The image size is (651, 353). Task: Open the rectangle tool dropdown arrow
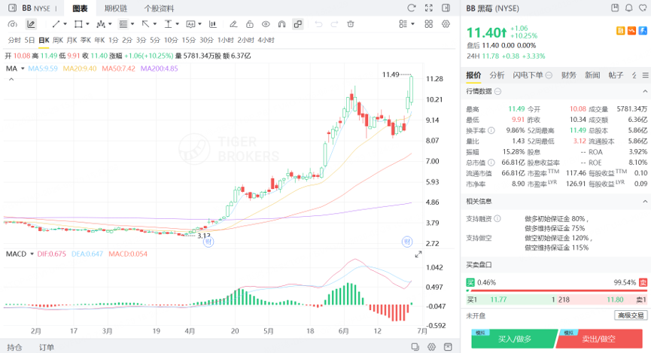tap(87, 24)
